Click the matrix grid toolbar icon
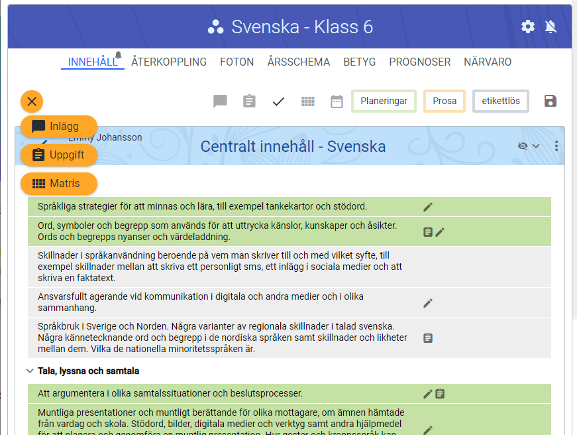 (307, 101)
